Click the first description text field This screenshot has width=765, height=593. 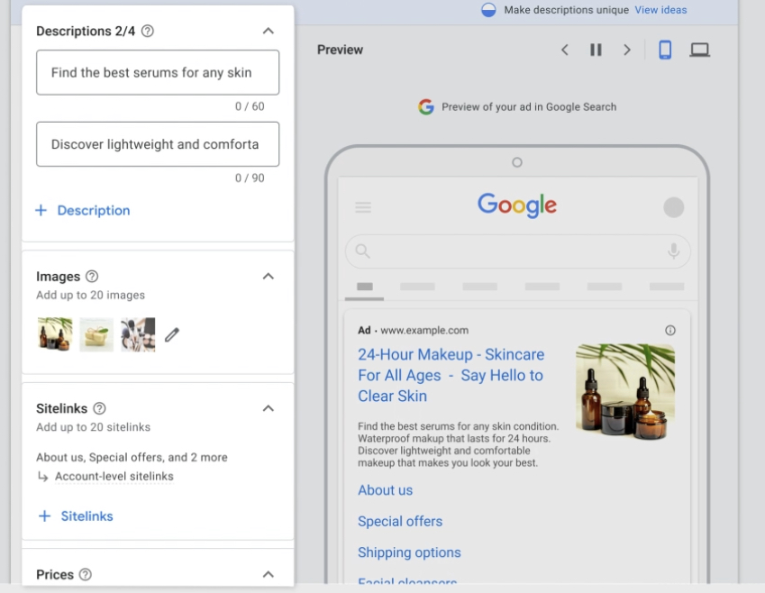pyautogui.click(x=158, y=72)
